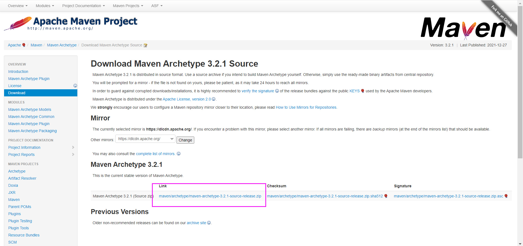Open Plugins in the sidebar
This screenshot has width=523, height=246.
(14, 214)
